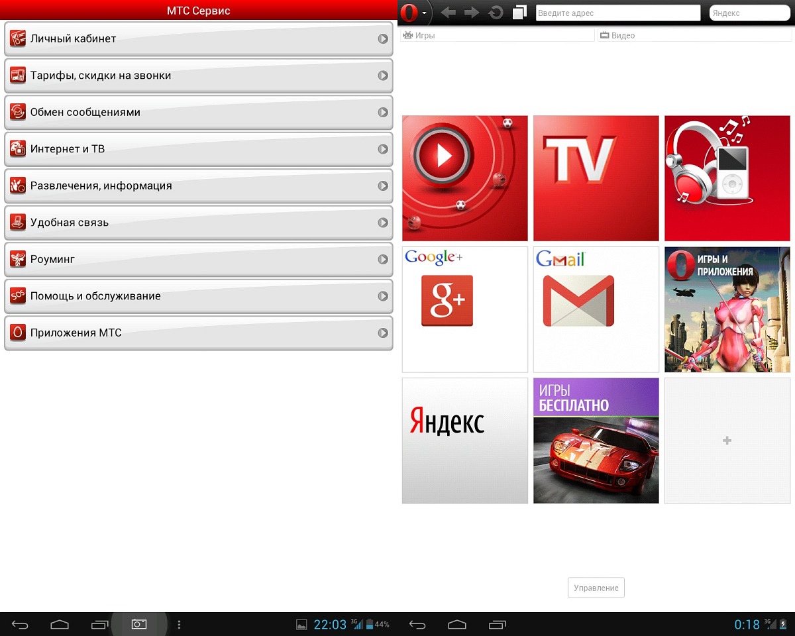Screen dimensions: 795x636
Task: Expand Тарифы, скидки на звонки arrow
Action: tap(383, 76)
